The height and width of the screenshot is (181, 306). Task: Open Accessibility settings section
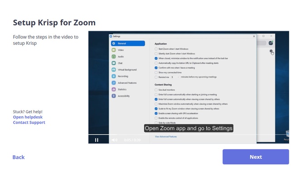[128, 96]
